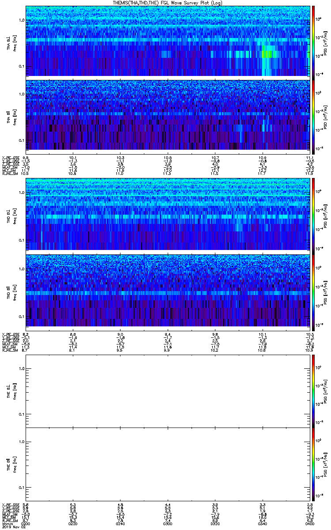Click the 0.1 frequency tick on THE B-parallel axis

(21, 487)
